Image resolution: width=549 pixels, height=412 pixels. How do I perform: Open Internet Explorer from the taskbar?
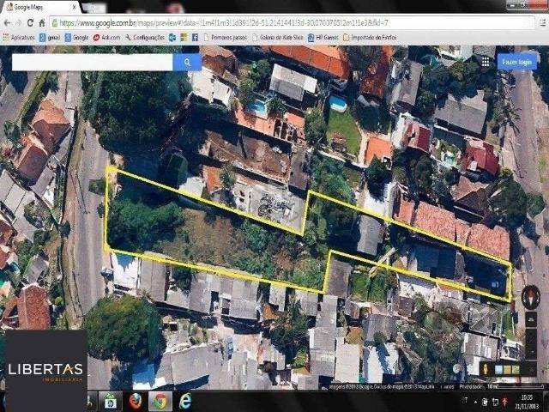click(x=184, y=401)
